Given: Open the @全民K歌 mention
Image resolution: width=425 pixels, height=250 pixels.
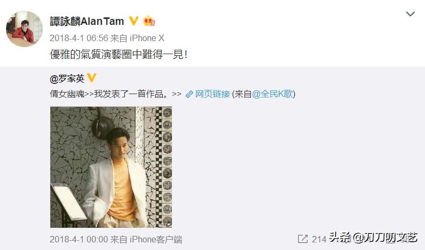Looking at the screenshot, I should tap(273, 94).
